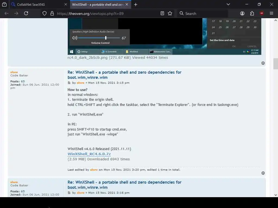Viewport: 278px width, 208px height.
Task: Open the Firefox account icon
Action: pos(242,14)
